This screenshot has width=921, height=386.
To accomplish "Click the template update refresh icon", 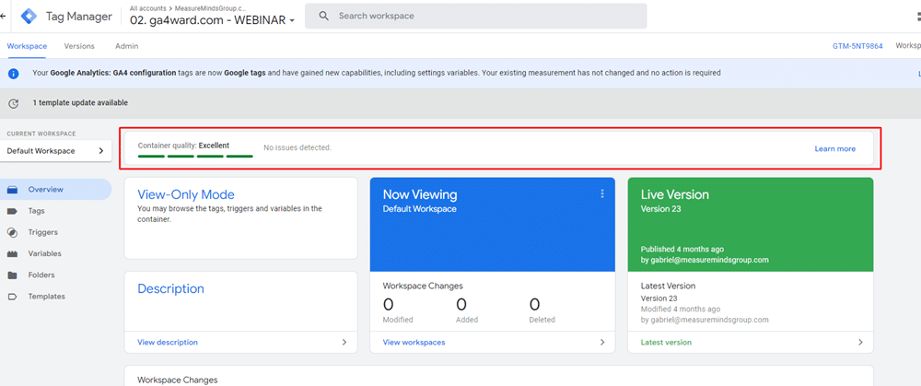I will tap(14, 103).
